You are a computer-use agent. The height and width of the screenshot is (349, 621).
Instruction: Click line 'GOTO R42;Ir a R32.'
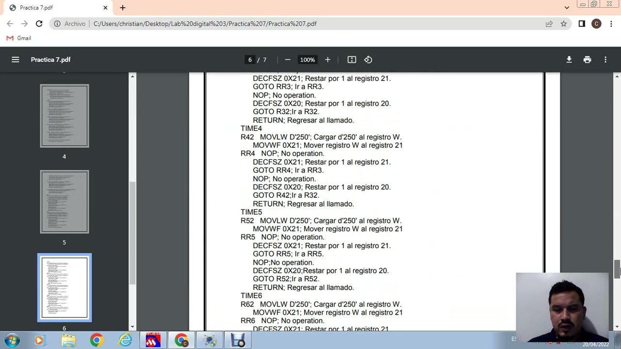286,195
